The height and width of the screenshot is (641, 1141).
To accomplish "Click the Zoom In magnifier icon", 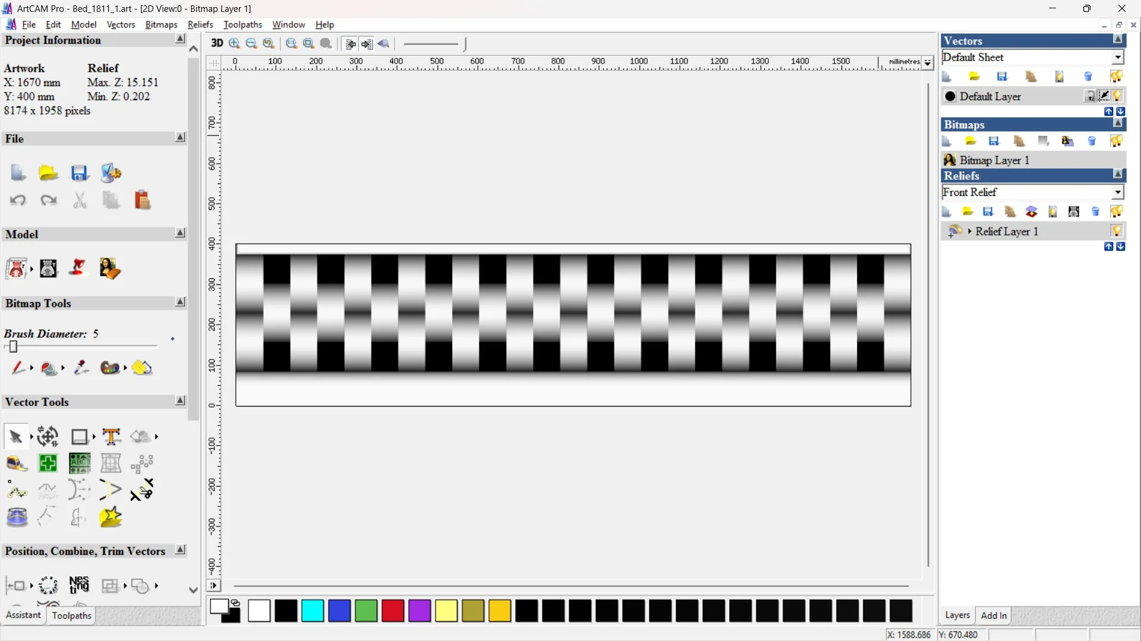I will tap(235, 43).
